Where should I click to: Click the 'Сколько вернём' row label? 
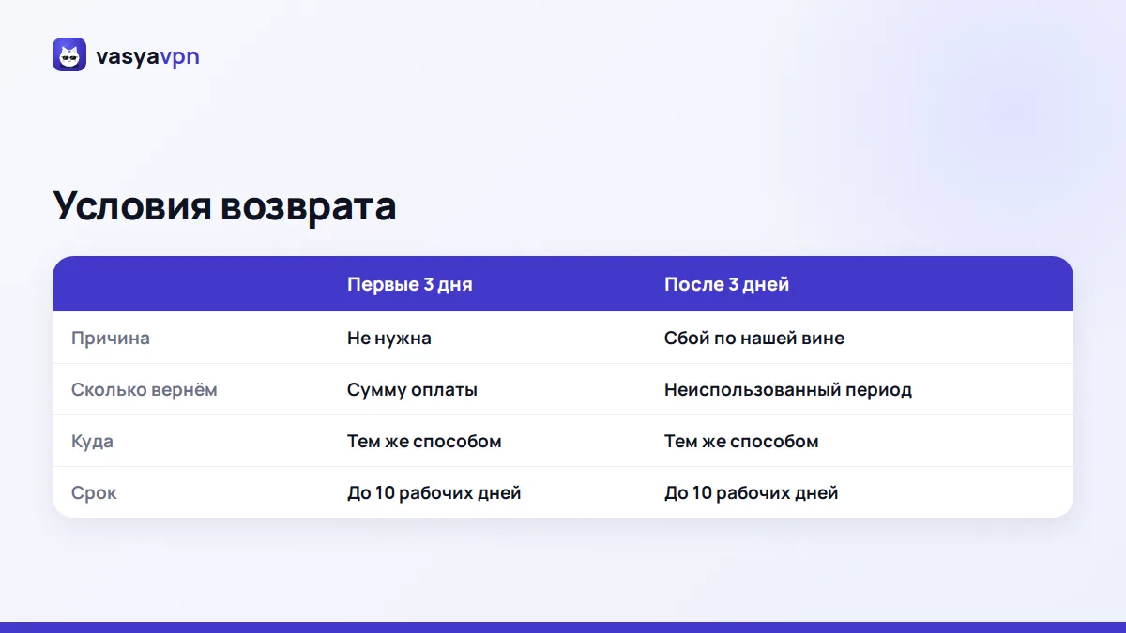pos(145,389)
